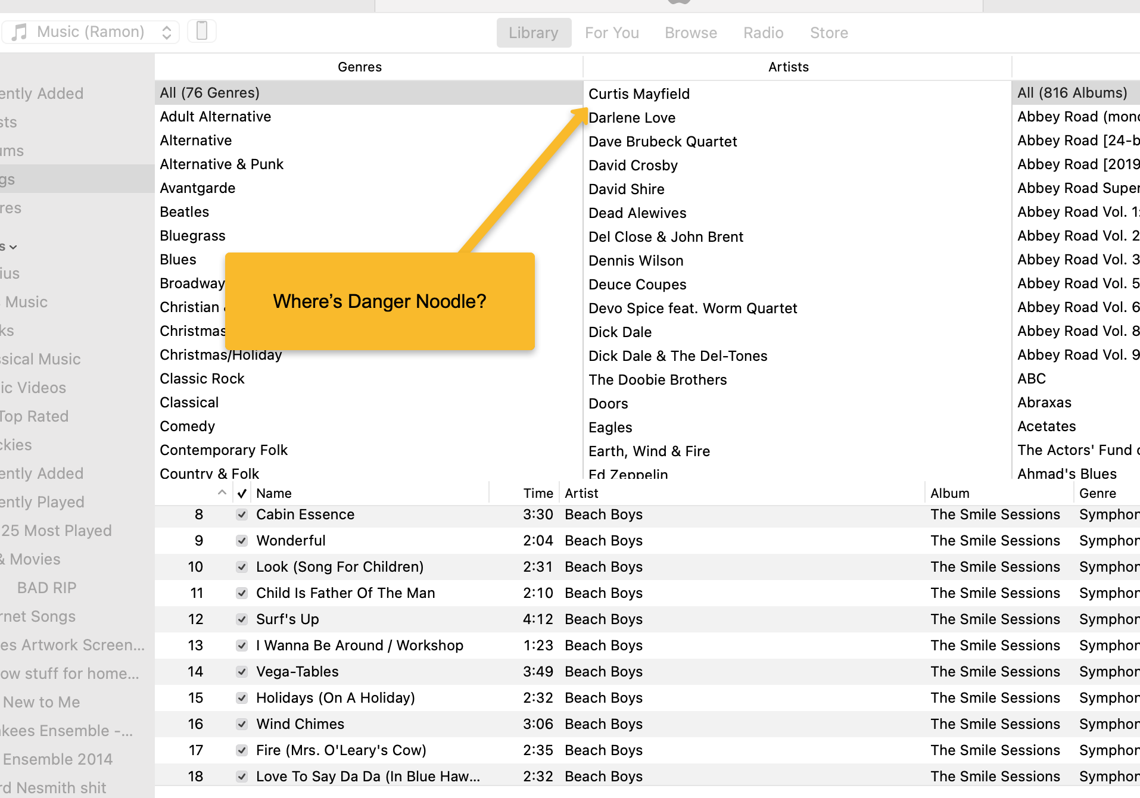Screen dimensions: 1140x798
Task: Select All (76 Genres) in the genre list
Action: pos(369,93)
